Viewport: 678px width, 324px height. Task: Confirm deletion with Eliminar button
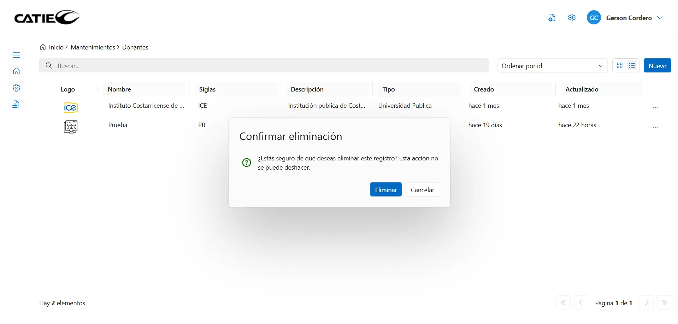coord(385,190)
